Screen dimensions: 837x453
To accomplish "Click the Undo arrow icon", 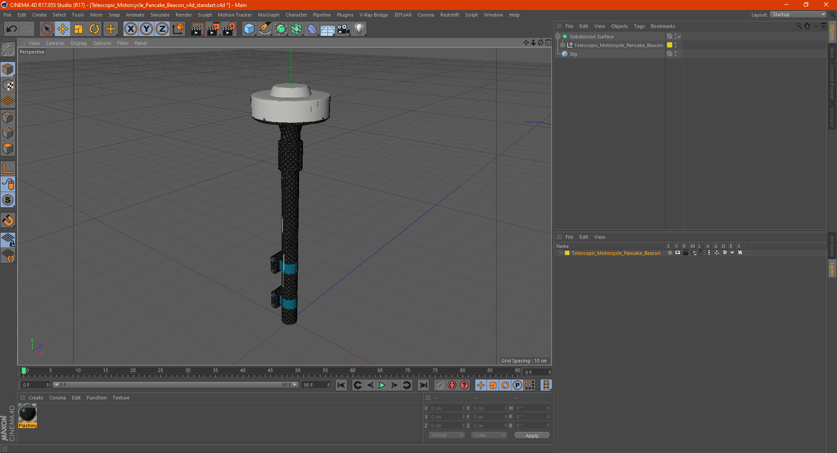I will pyautogui.click(x=11, y=29).
